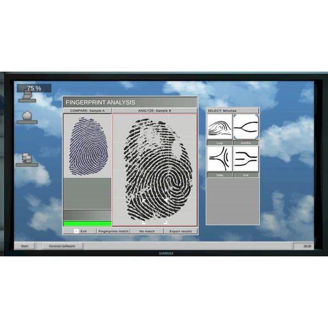Screen dimensions: 328x328
Task: Click the Junction label button
Action: pos(246,143)
